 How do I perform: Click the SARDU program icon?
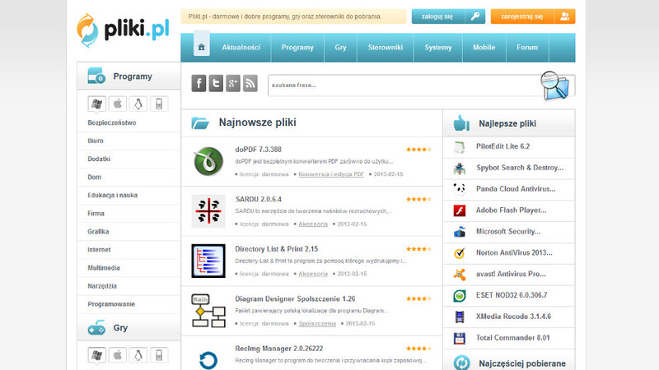[x=208, y=211]
